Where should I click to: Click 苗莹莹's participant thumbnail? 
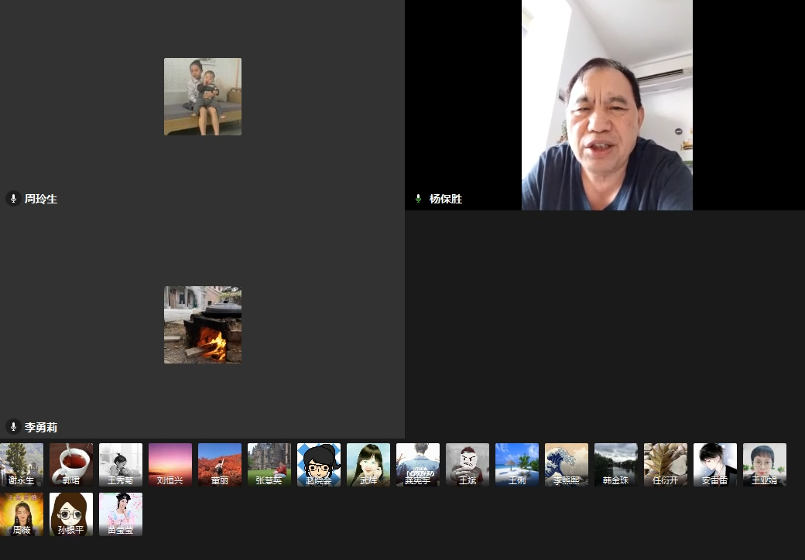121,514
